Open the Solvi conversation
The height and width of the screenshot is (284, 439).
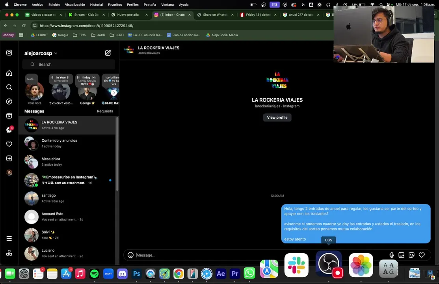tap(67, 235)
